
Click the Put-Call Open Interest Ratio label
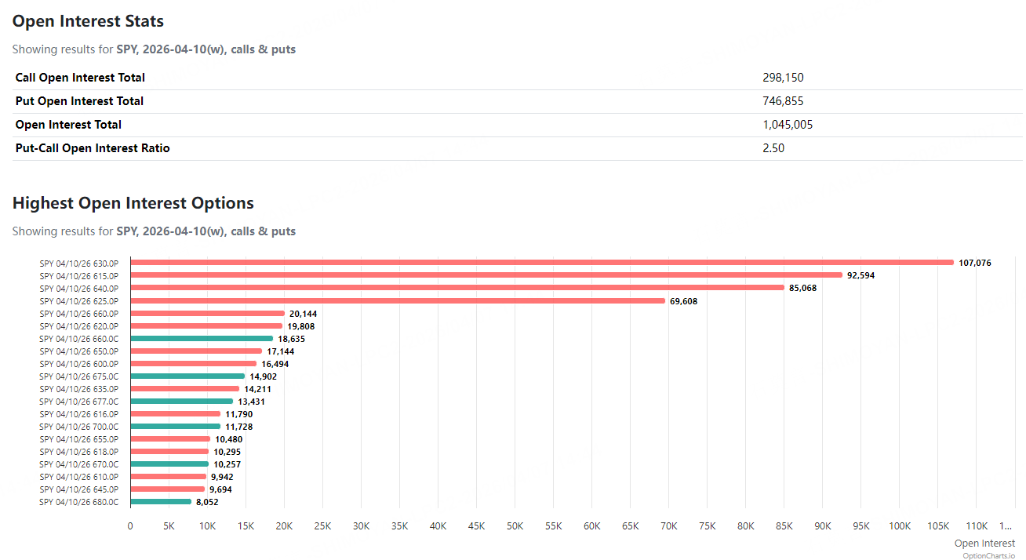point(93,148)
